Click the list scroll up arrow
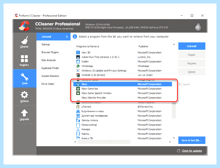The image size is (220, 168). [x=174, y=44]
